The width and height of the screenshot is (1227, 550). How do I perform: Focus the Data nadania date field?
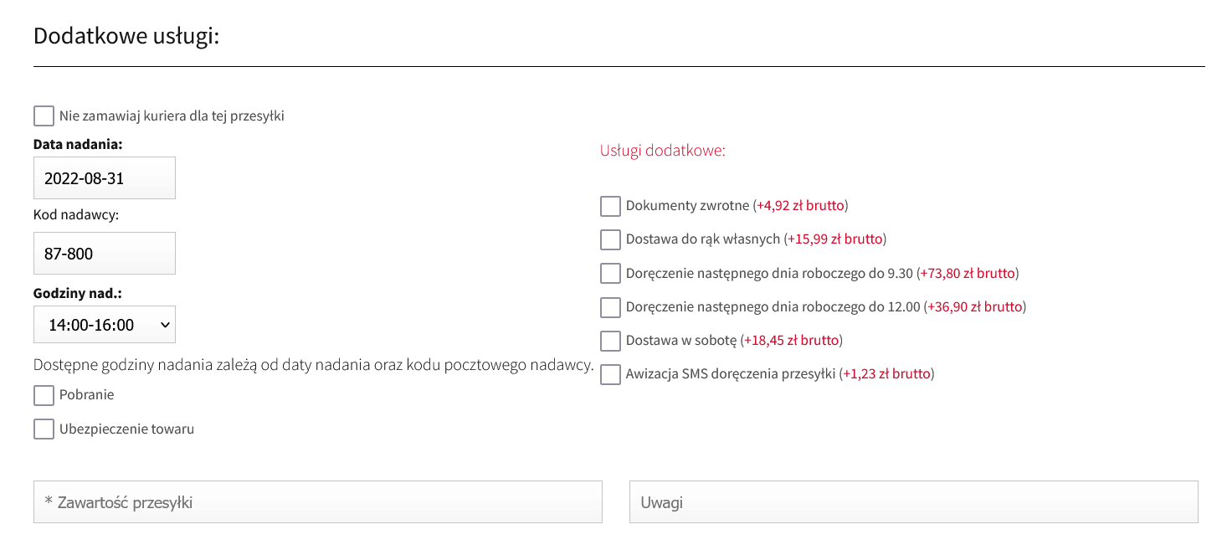point(105,177)
